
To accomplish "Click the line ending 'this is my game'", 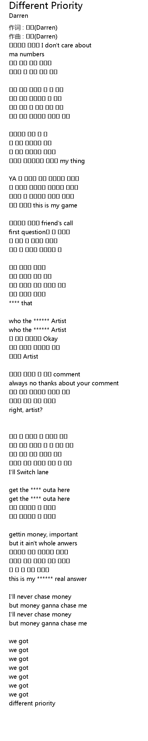I will [x=43, y=205].
